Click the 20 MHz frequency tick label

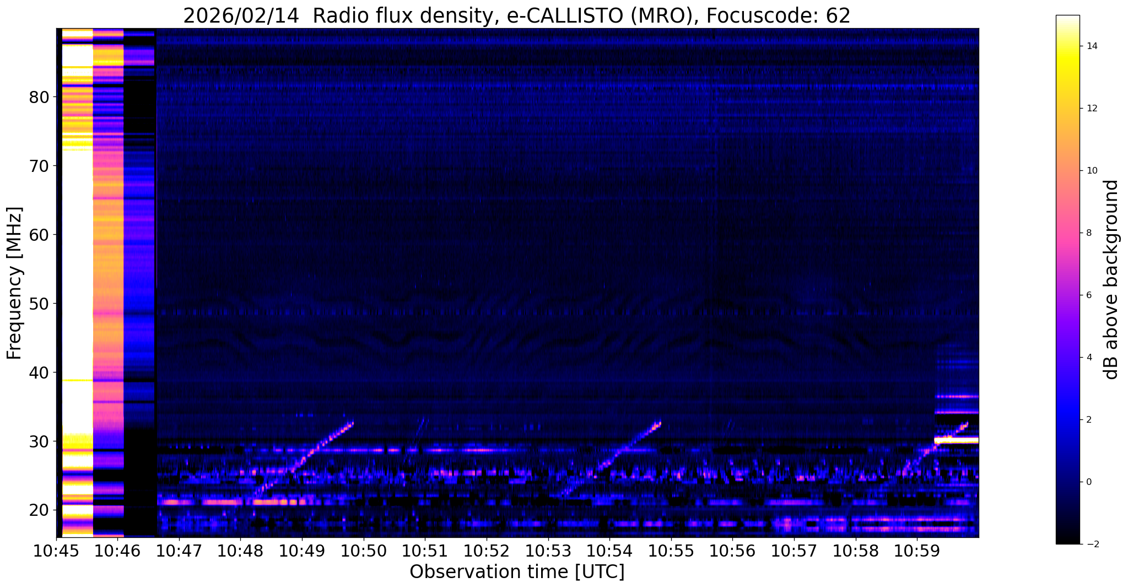pyautogui.click(x=39, y=510)
